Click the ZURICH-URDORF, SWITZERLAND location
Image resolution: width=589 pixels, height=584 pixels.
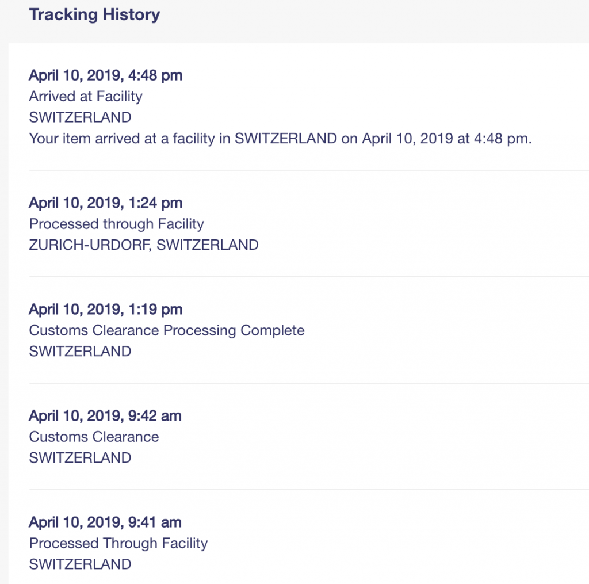(x=144, y=245)
